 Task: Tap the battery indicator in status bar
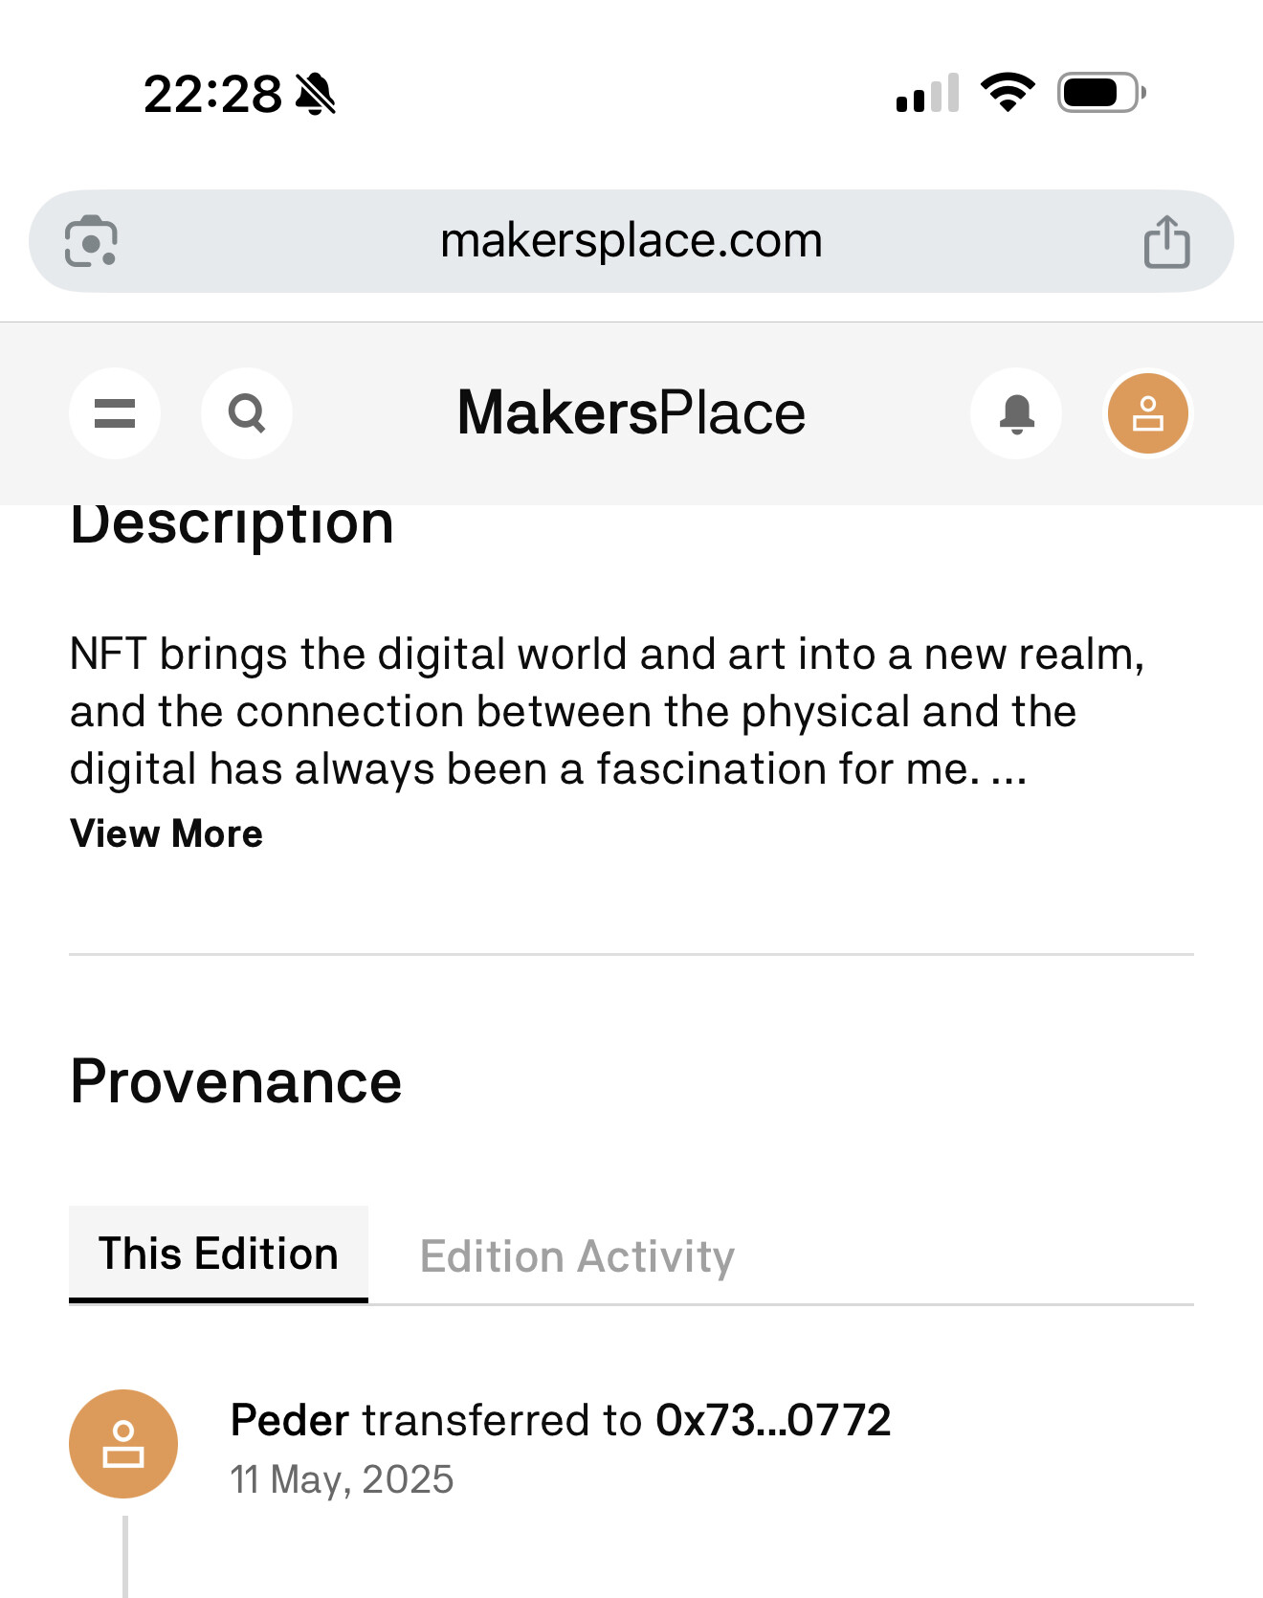click(1100, 93)
